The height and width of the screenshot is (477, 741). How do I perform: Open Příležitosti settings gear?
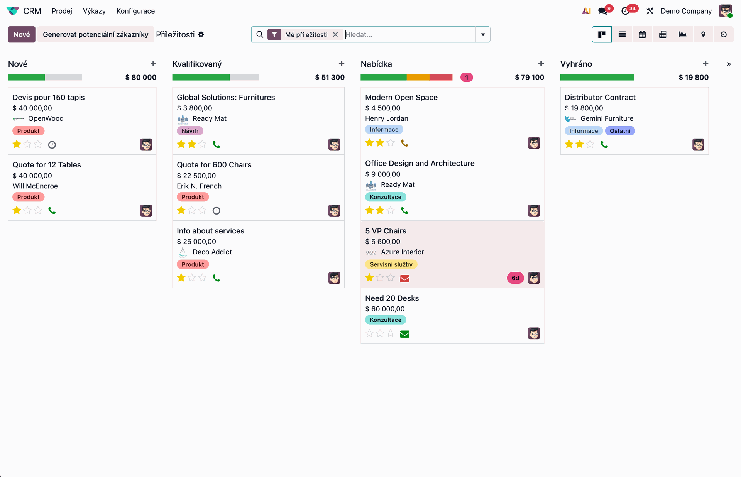click(x=201, y=35)
